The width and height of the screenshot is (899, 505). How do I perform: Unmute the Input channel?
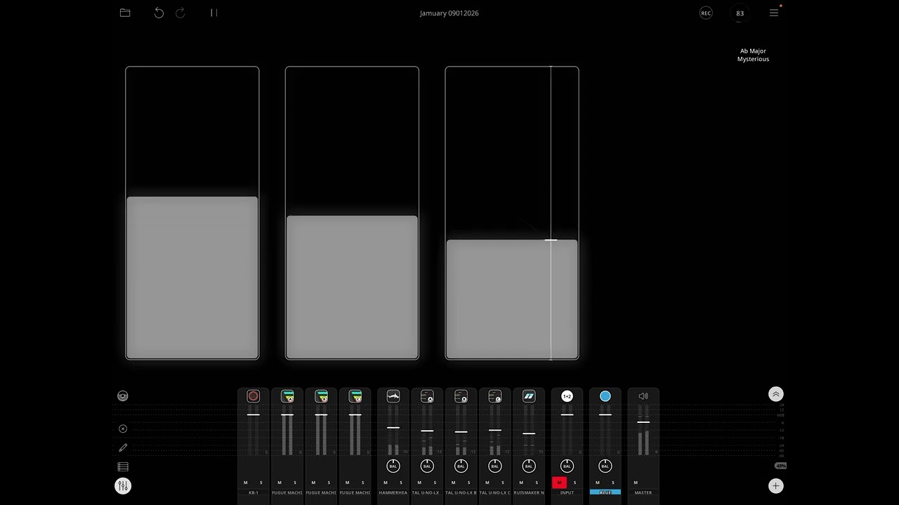tap(559, 483)
